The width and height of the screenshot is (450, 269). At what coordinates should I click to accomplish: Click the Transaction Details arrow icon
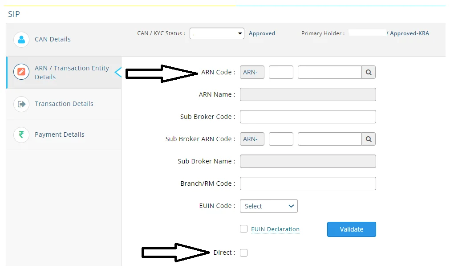pos(21,104)
